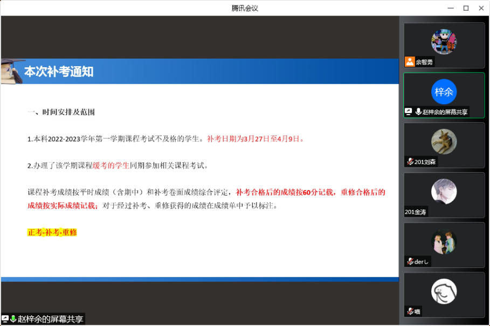Click the muted mic icon next to 201刘森
The height and width of the screenshot is (326, 490).
[x=410, y=161]
